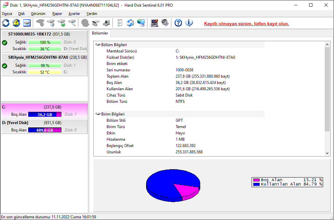Click the blue info bubble icon
This screenshot has height=220, width=334.
[x=189, y=23]
